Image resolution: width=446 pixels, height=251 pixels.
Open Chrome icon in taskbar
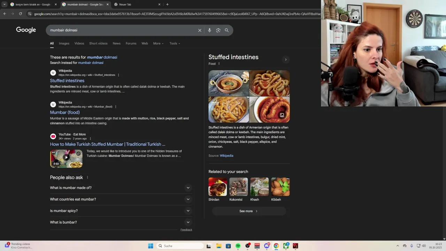(x=276, y=246)
